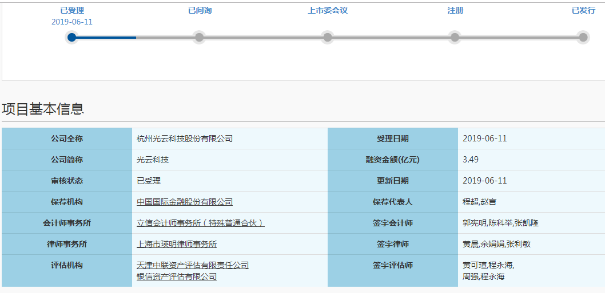Click the 审核状态 header cell
Viewport: 605px width, 293px height.
(x=67, y=181)
